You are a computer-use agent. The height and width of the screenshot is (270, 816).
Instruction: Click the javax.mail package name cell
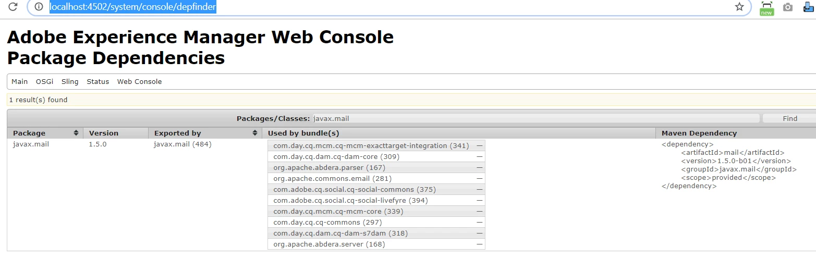tap(31, 144)
